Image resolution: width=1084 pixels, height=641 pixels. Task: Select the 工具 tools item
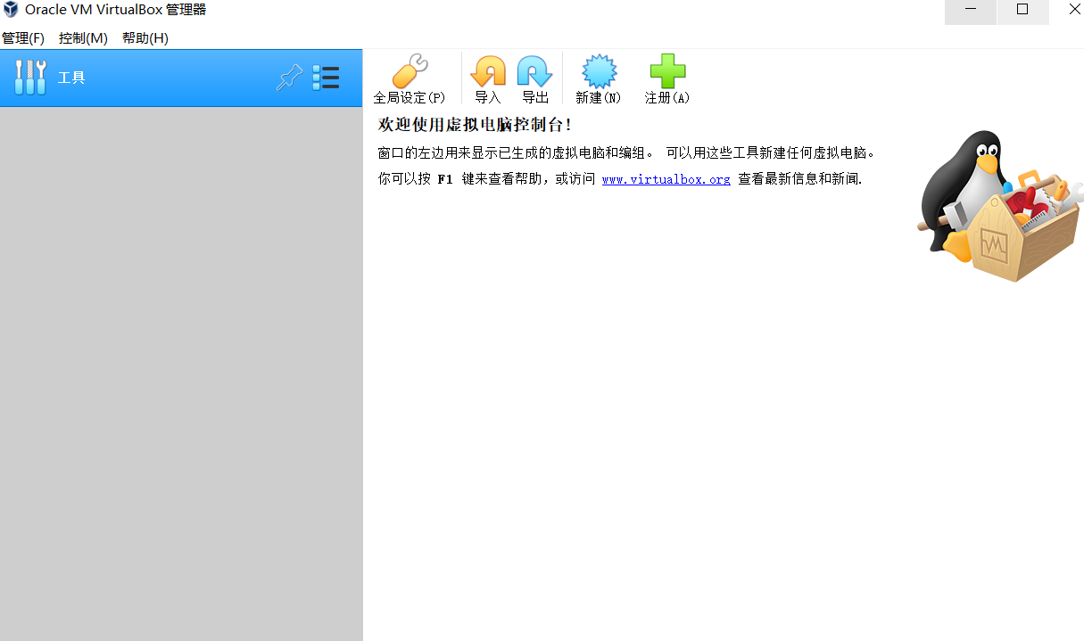pyautogui.click(x=181, y=78)
